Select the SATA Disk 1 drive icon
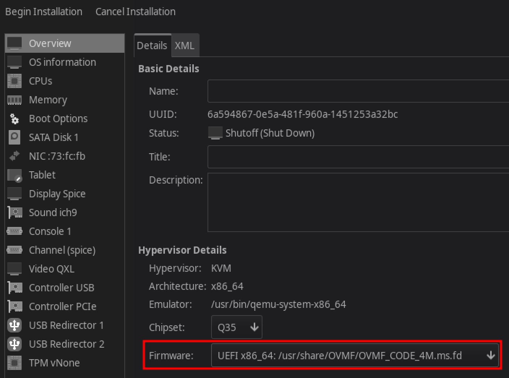This screenshot has width=509, height=378. [x=14, y=137]
